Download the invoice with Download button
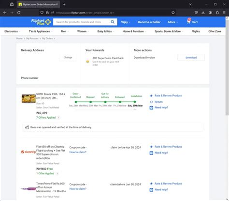The height and width of the screenshot is (201, 229). (x=191, y=58)
